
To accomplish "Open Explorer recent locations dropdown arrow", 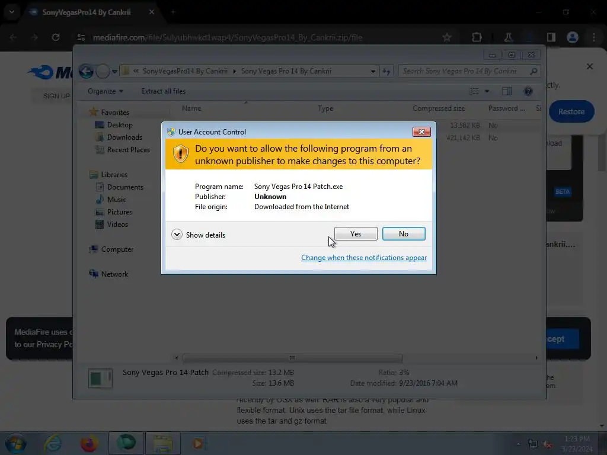I will [x=114, y=72].
